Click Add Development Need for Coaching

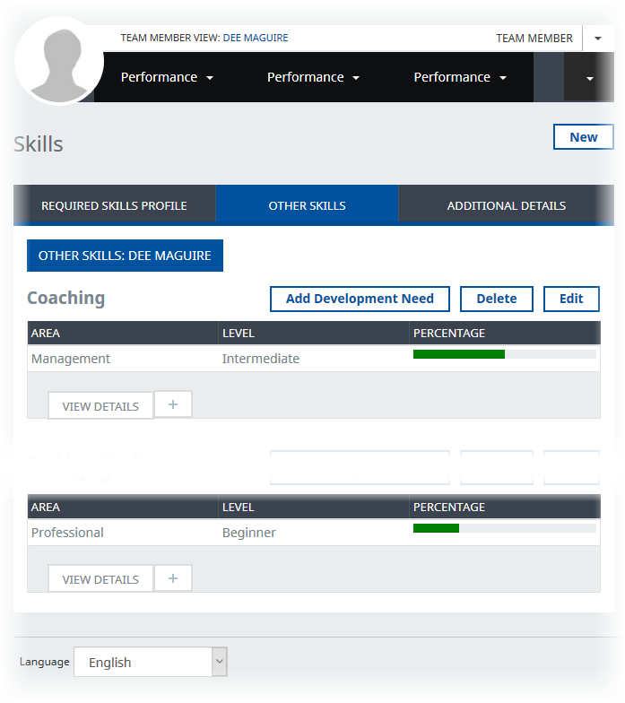[x=360, y=299]
